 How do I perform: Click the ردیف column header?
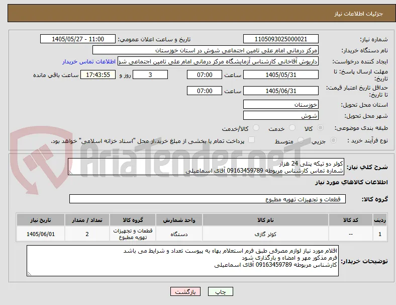click(x=380, y=220)
